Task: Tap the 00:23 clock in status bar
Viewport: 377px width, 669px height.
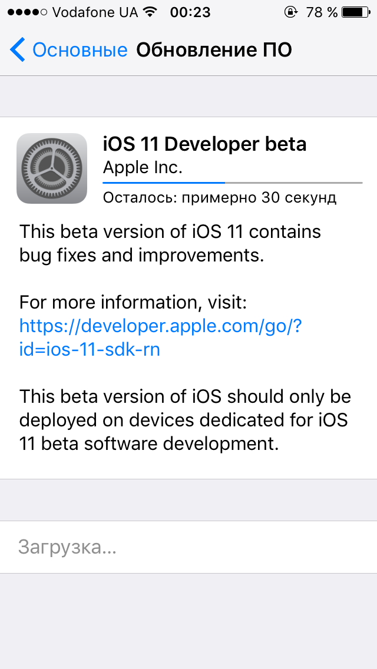Action: [190, 12]
